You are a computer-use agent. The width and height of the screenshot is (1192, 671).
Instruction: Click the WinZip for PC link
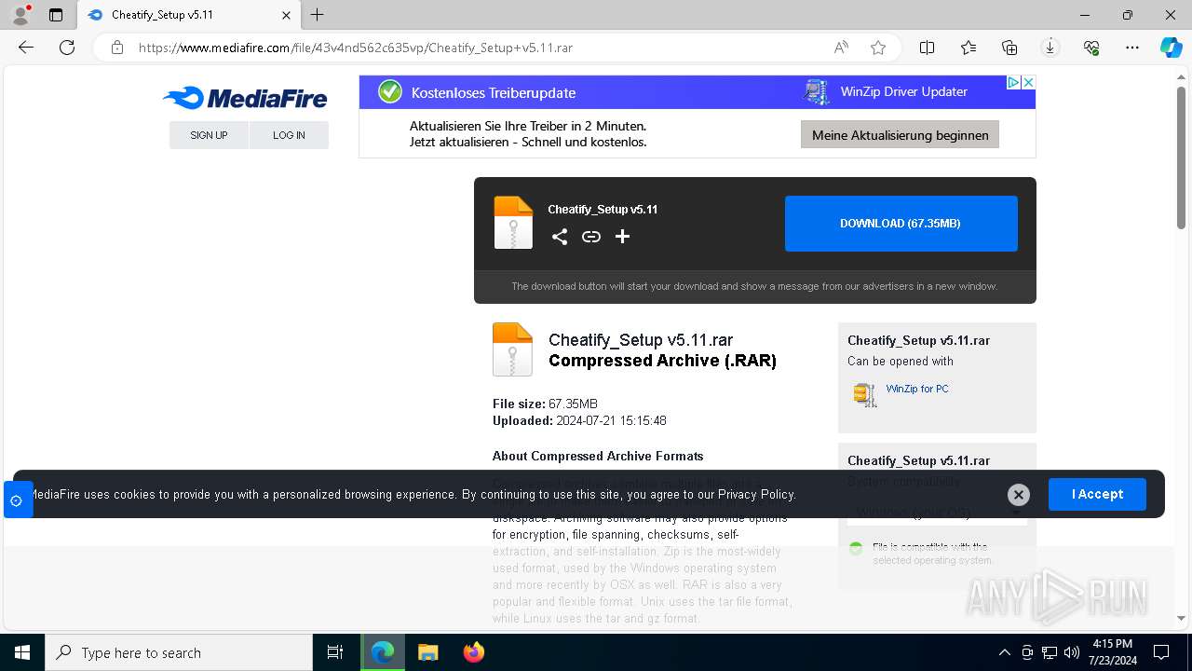[917, 389]
